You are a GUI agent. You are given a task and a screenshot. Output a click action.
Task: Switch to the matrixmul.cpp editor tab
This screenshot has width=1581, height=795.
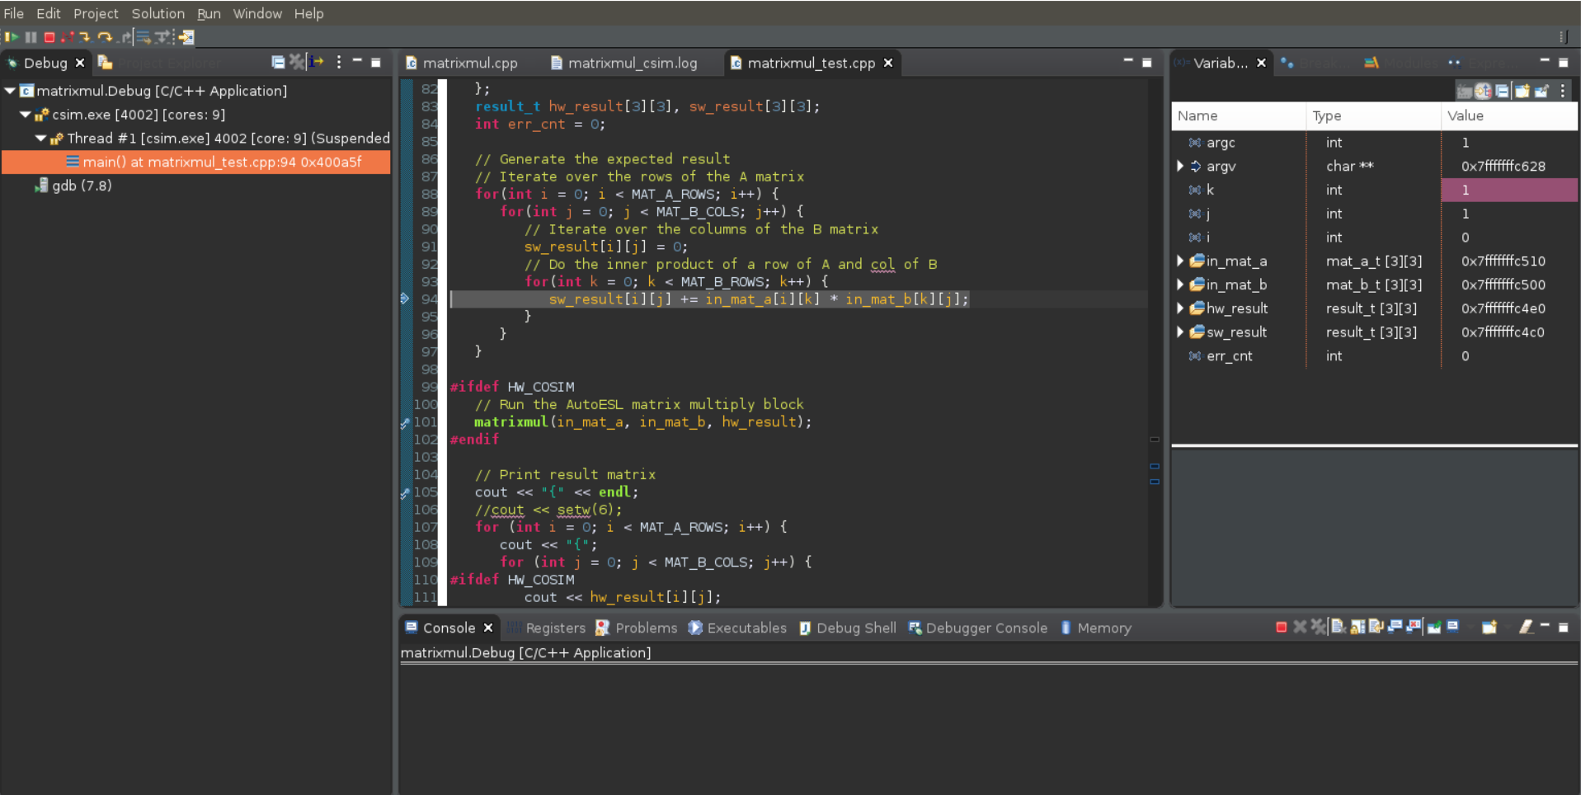pyautogui.click(x=469, y=63)
